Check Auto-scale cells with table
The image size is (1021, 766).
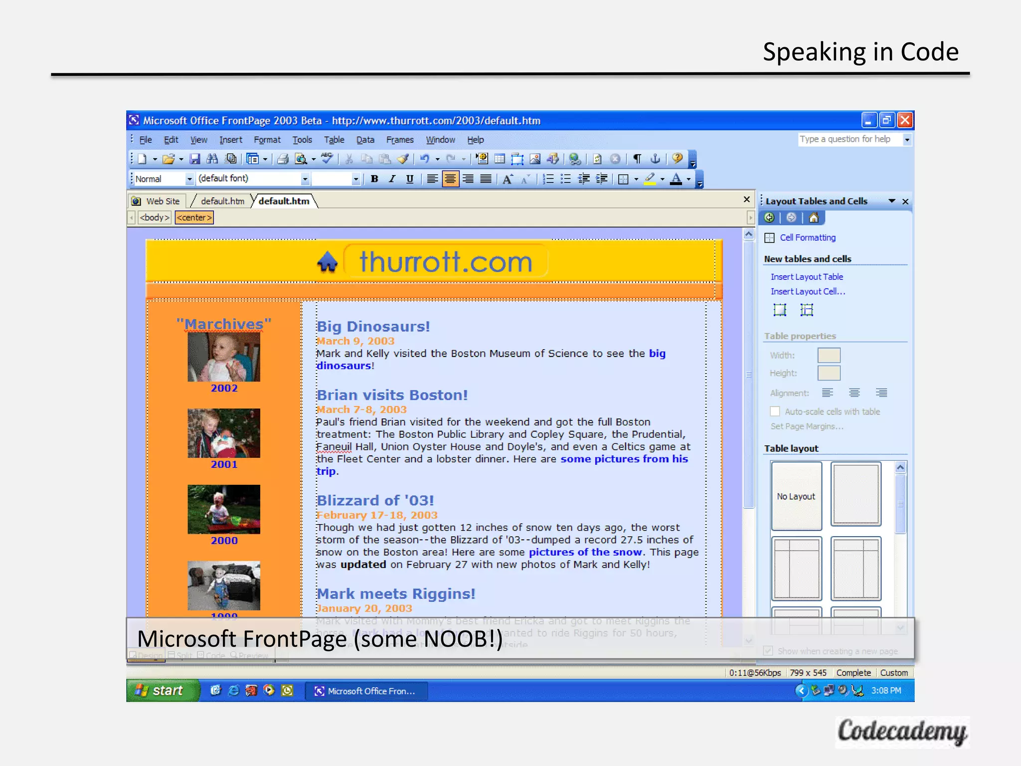[x=775, y=411]
